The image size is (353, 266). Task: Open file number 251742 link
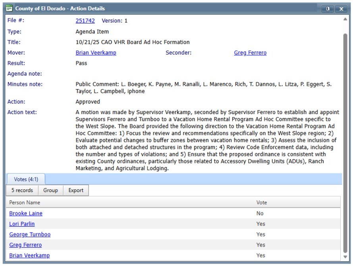(x=85, y=21)
